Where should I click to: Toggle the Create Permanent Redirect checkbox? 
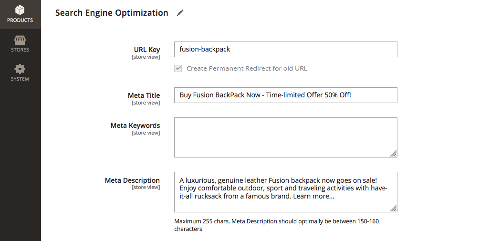178,68
